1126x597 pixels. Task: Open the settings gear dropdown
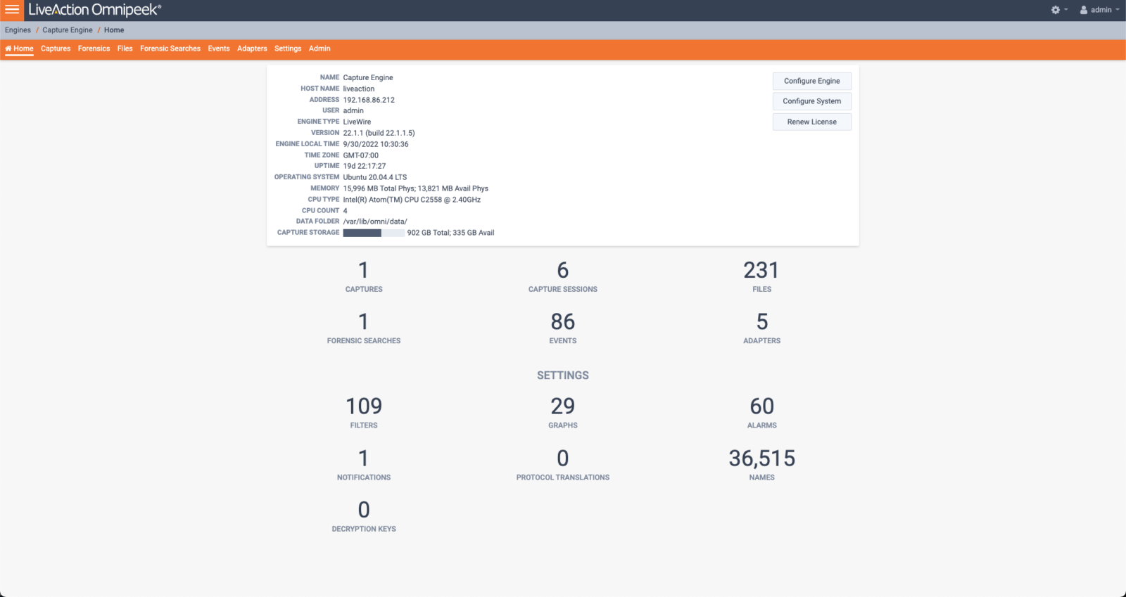(x=1059, y=10)
